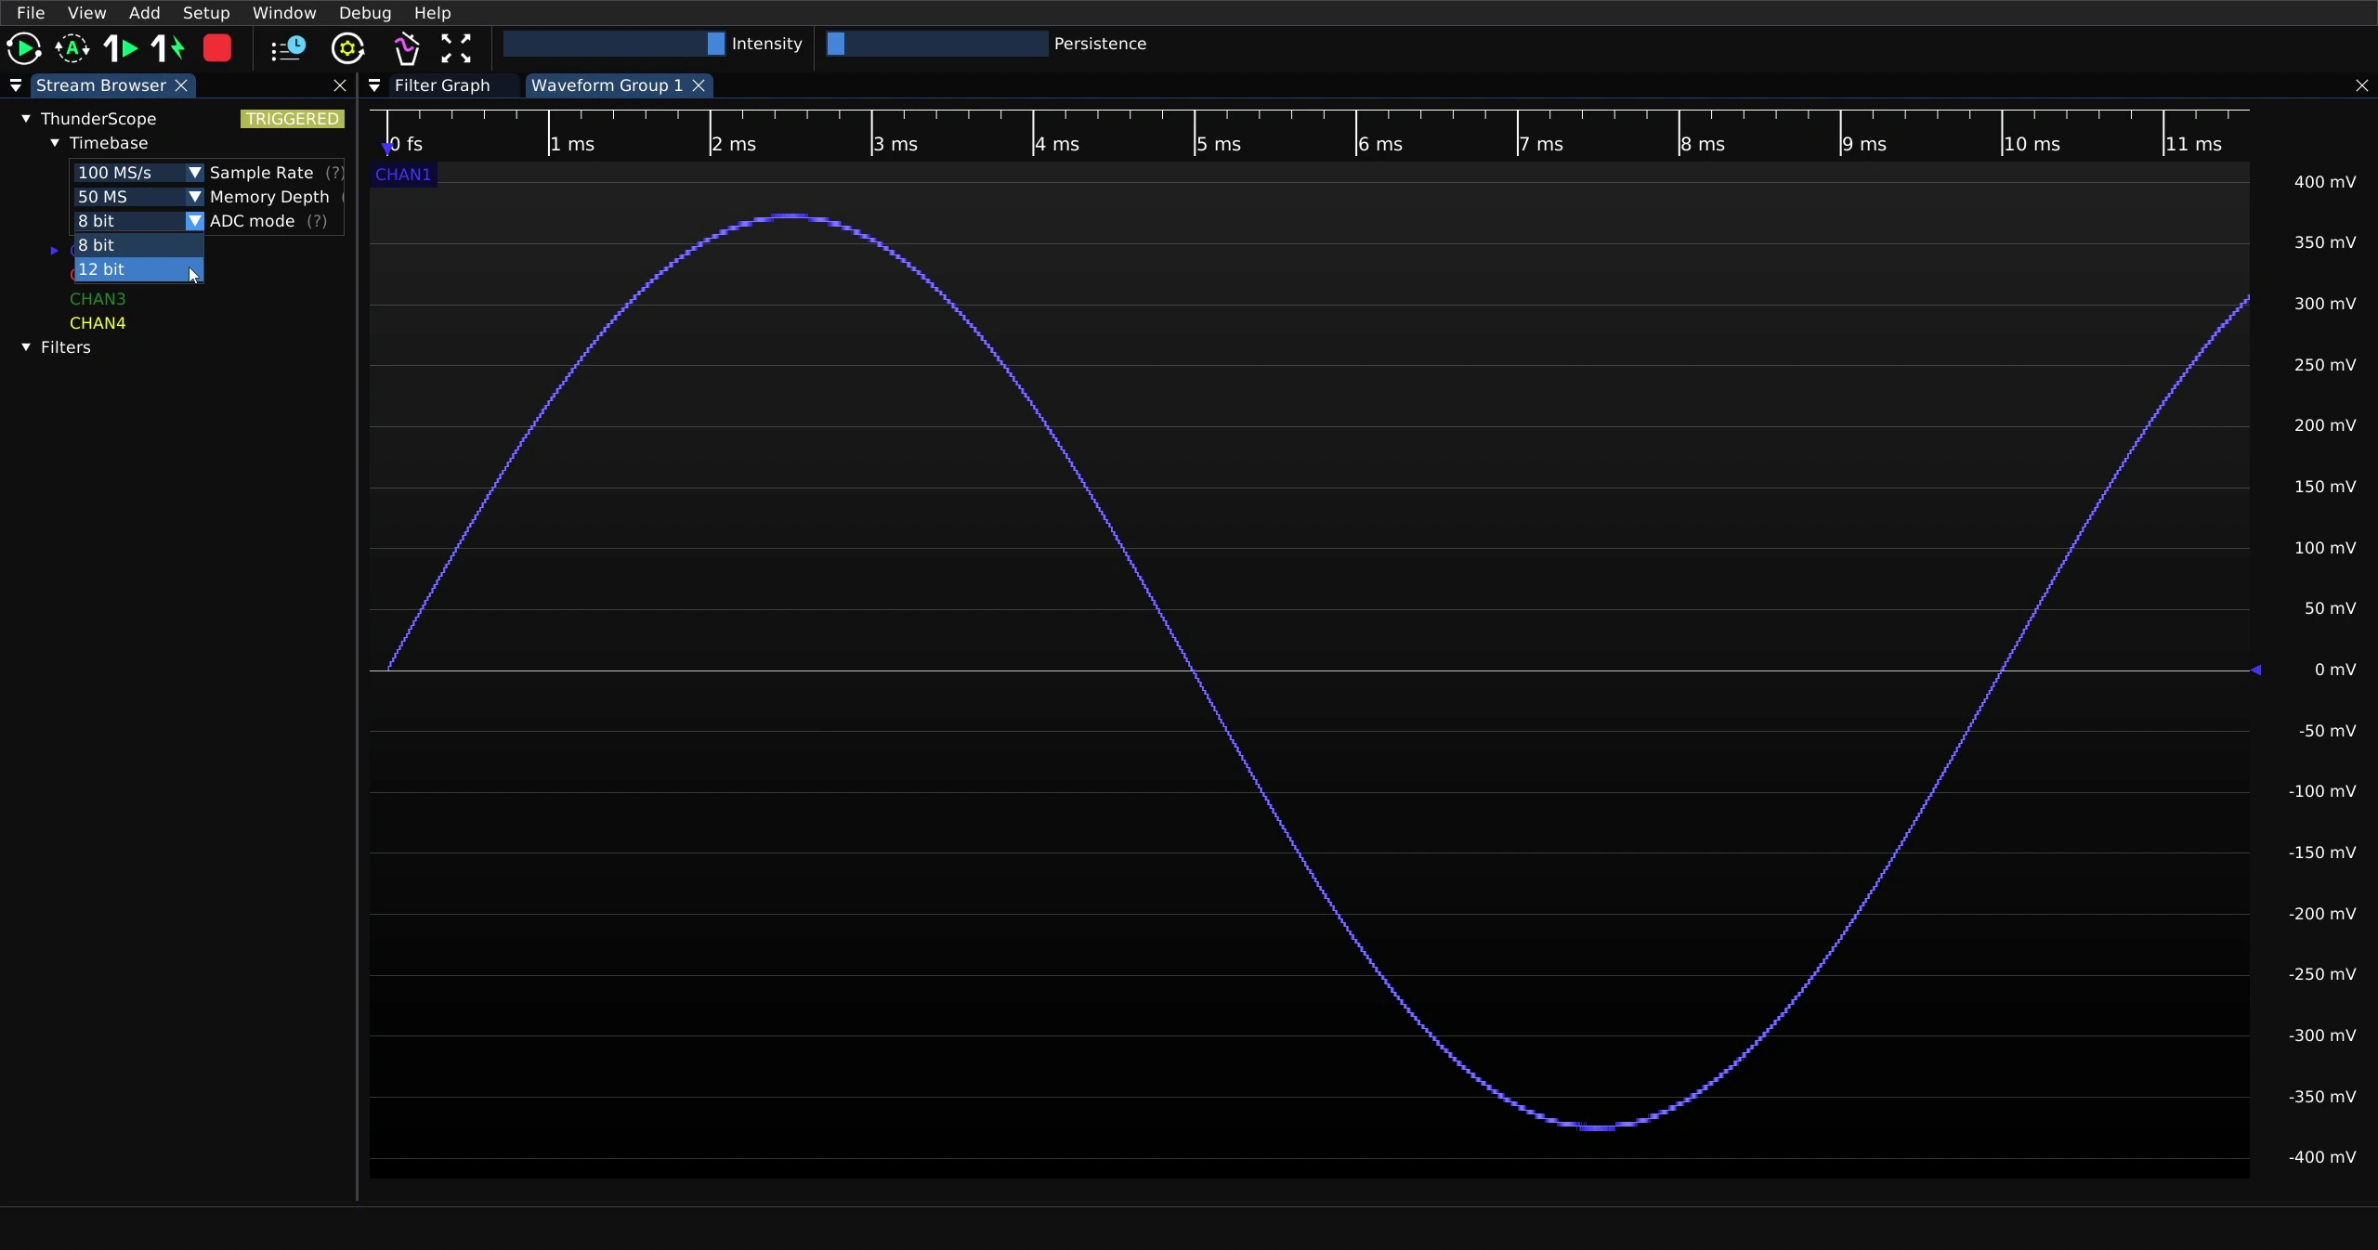This screenshot has width=2378, height=1250.
Task: Select the 12 bit ADC mode option
Action: point(138,269)
